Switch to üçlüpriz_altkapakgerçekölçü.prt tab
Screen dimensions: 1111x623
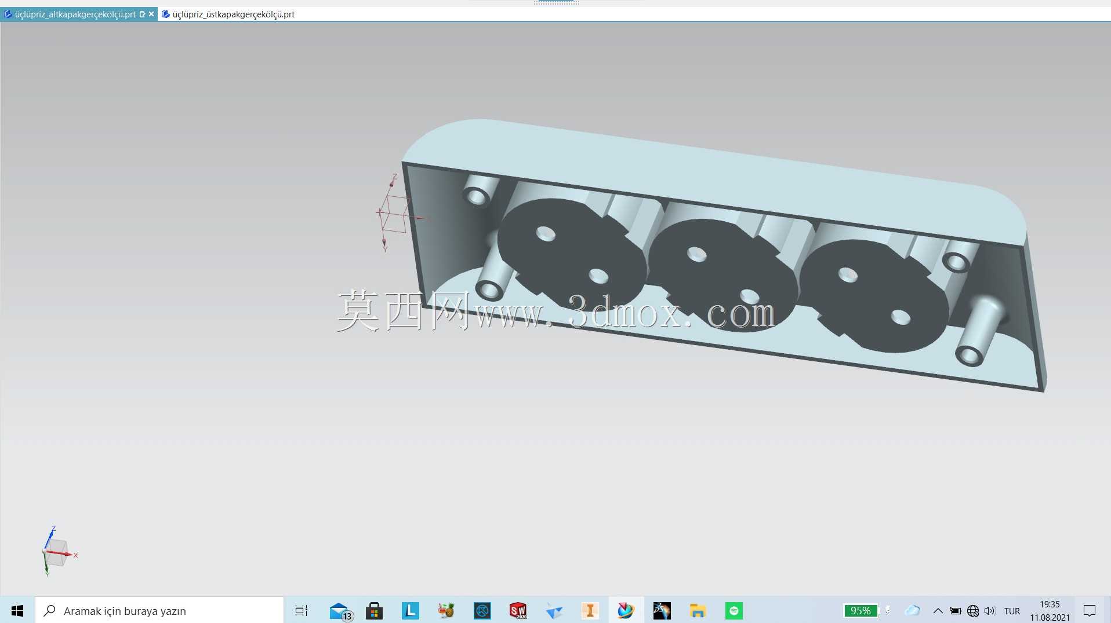click(75, 14)
